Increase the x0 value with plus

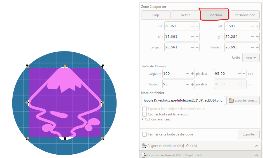(x=197, y=26)
